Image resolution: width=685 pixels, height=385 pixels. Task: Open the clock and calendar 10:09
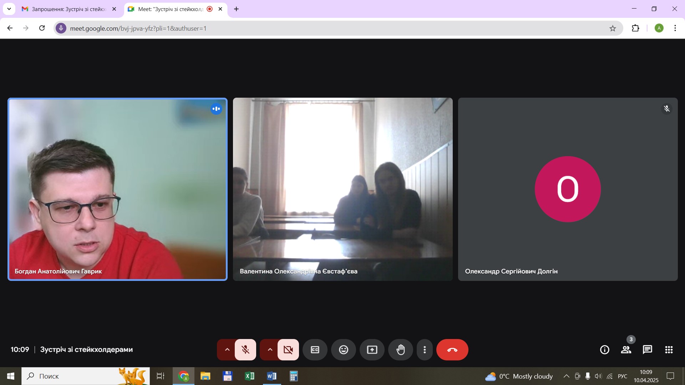tap(646, 376)
